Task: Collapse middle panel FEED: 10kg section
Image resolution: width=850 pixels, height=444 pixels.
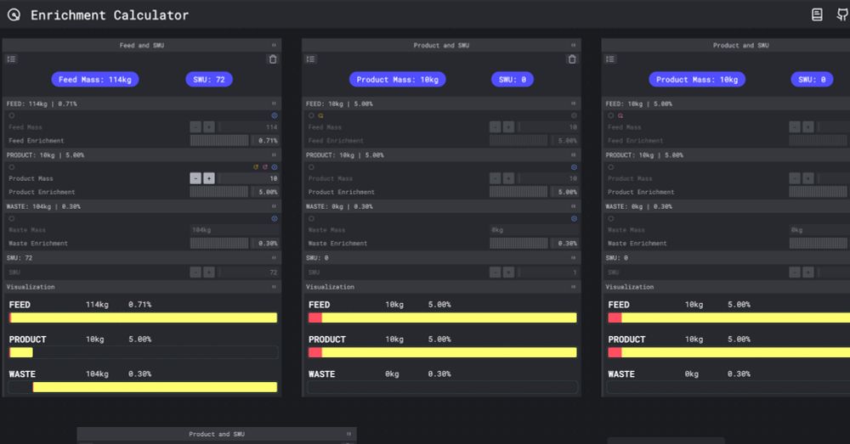Action: (573, 103)
